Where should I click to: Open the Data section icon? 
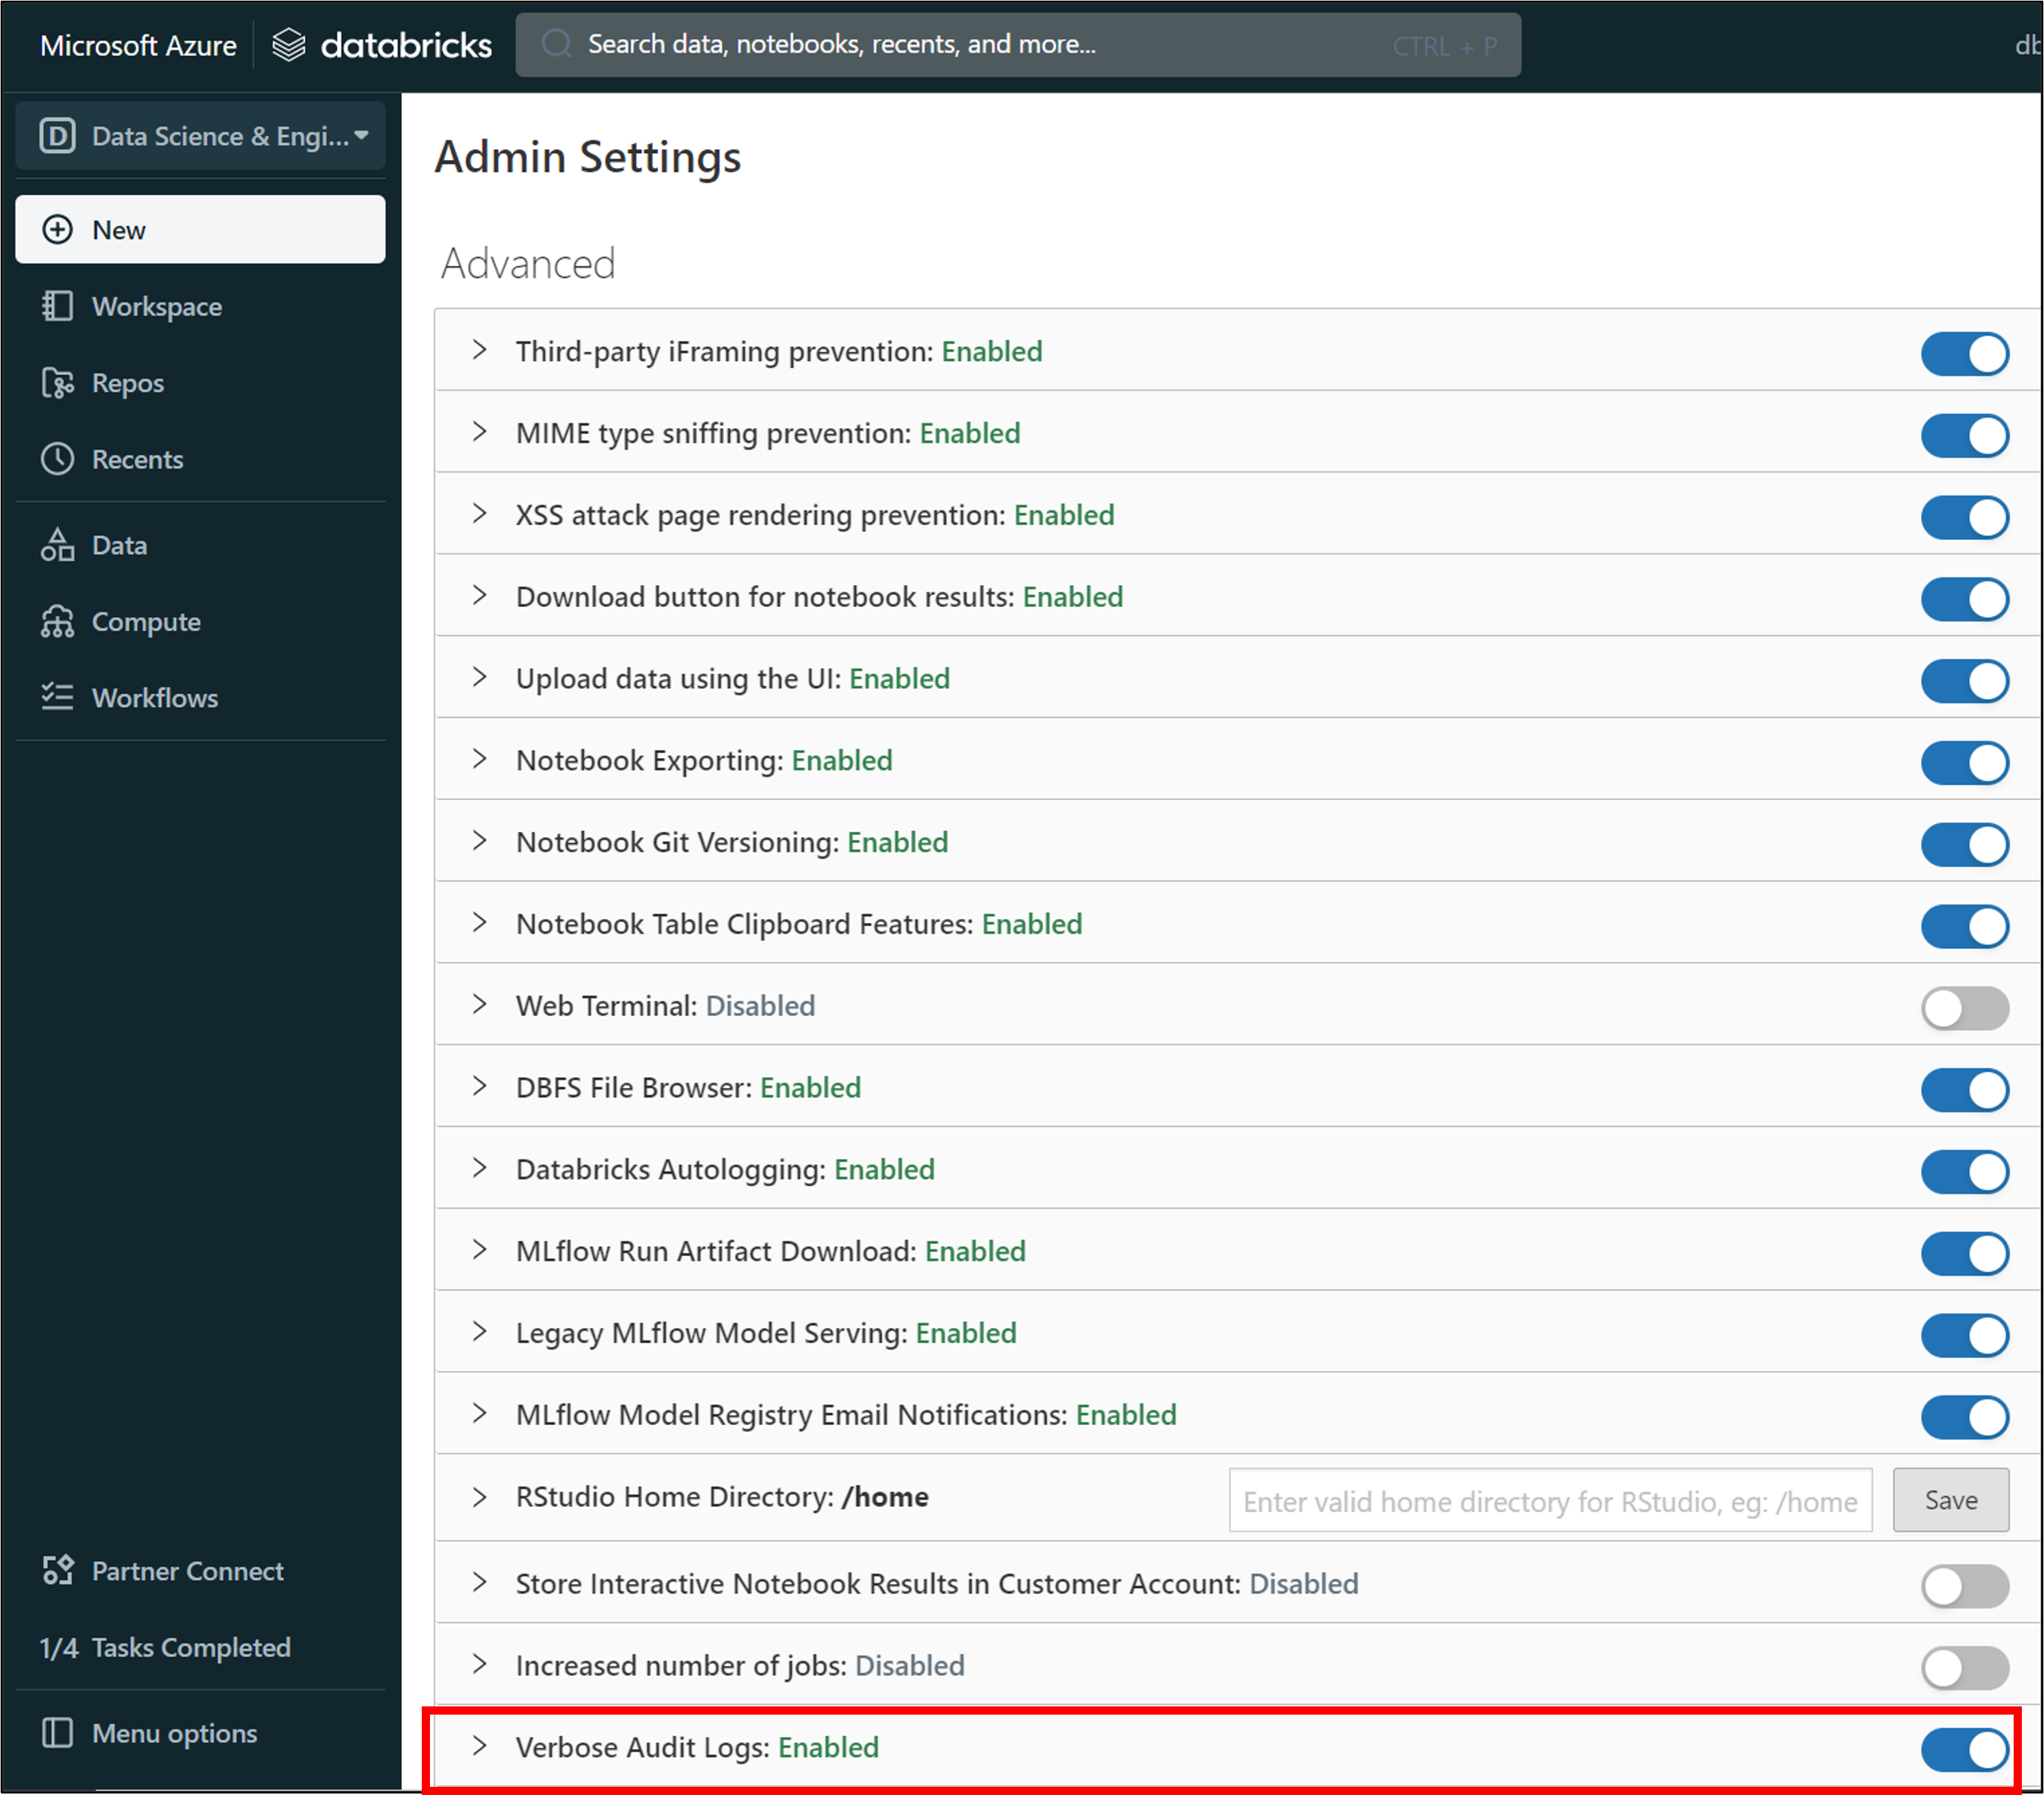57,545
